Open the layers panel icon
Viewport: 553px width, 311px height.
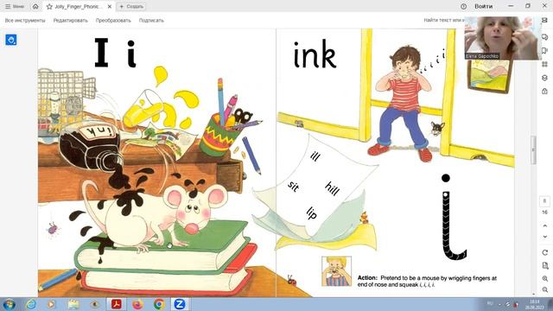tap(544, 78)
